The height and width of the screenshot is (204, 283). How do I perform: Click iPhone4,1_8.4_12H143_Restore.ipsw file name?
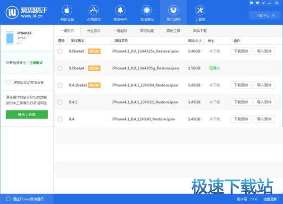point(143,119)
